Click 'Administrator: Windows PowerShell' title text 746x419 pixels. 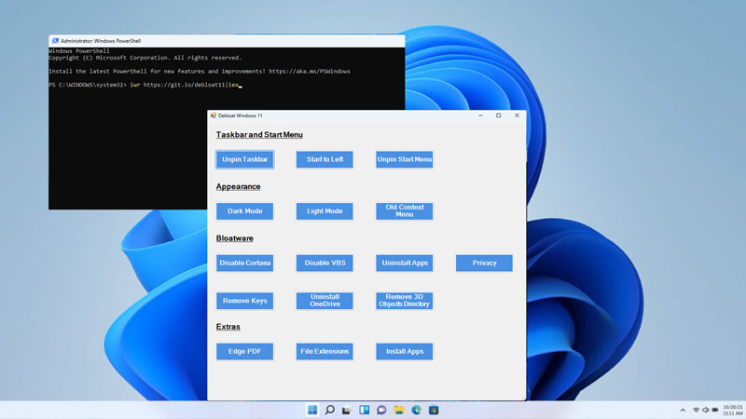pos(101,41)
